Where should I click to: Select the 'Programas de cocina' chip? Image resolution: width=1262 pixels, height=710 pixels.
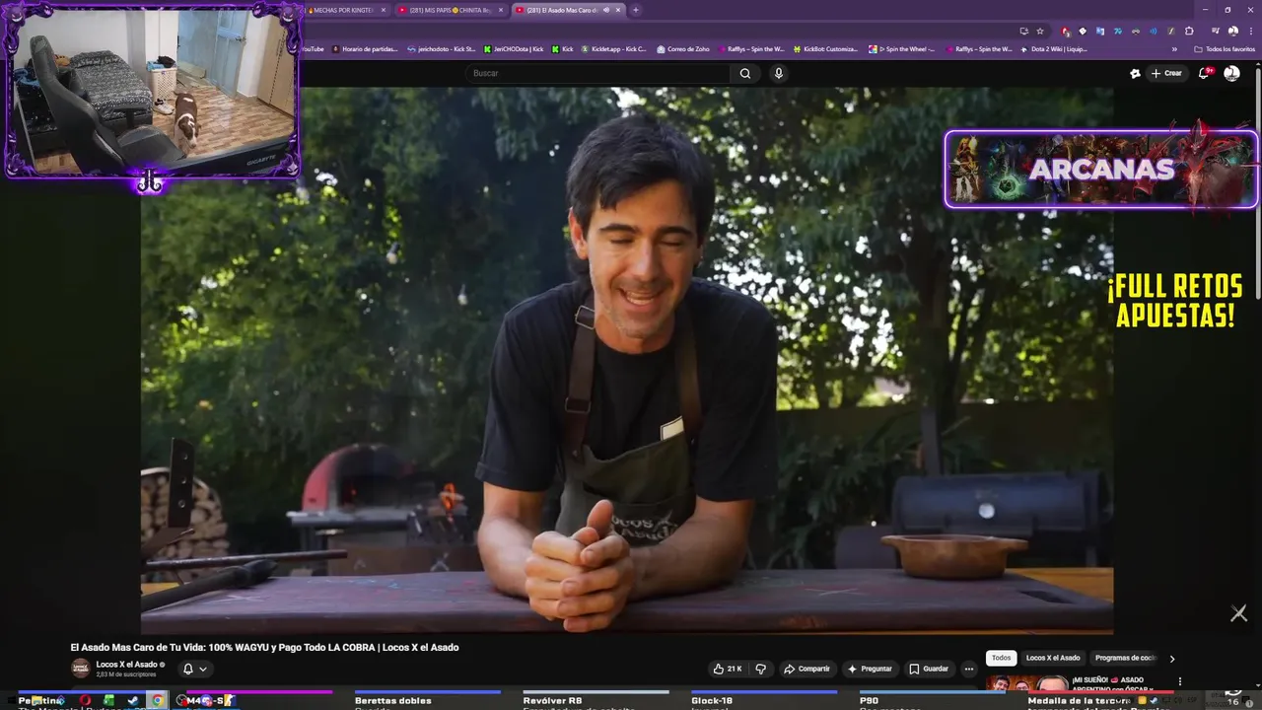click(1124, 658)
